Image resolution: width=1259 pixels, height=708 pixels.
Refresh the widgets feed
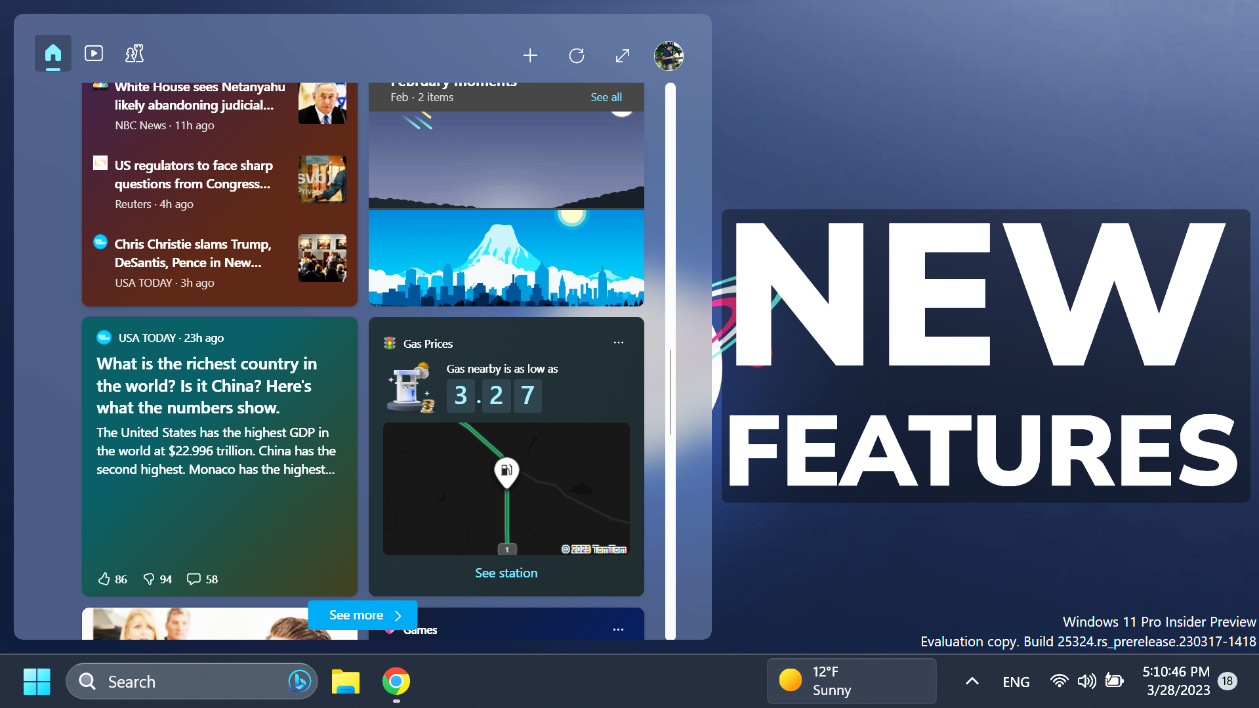click(576, 56)
